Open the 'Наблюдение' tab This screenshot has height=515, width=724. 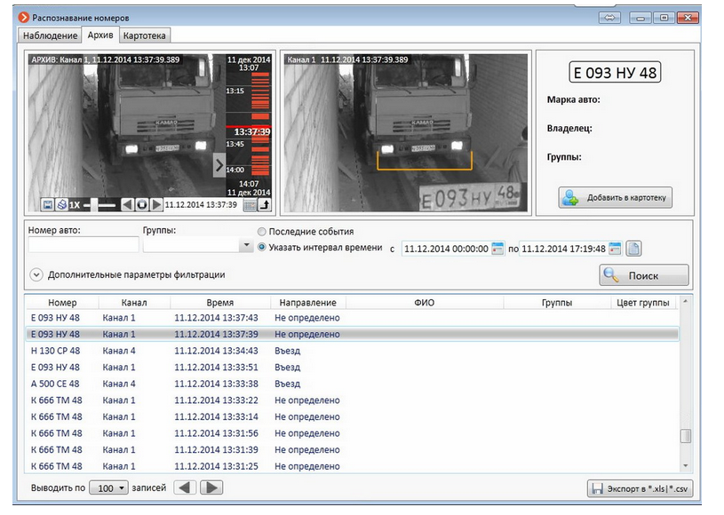coord(52,36)
